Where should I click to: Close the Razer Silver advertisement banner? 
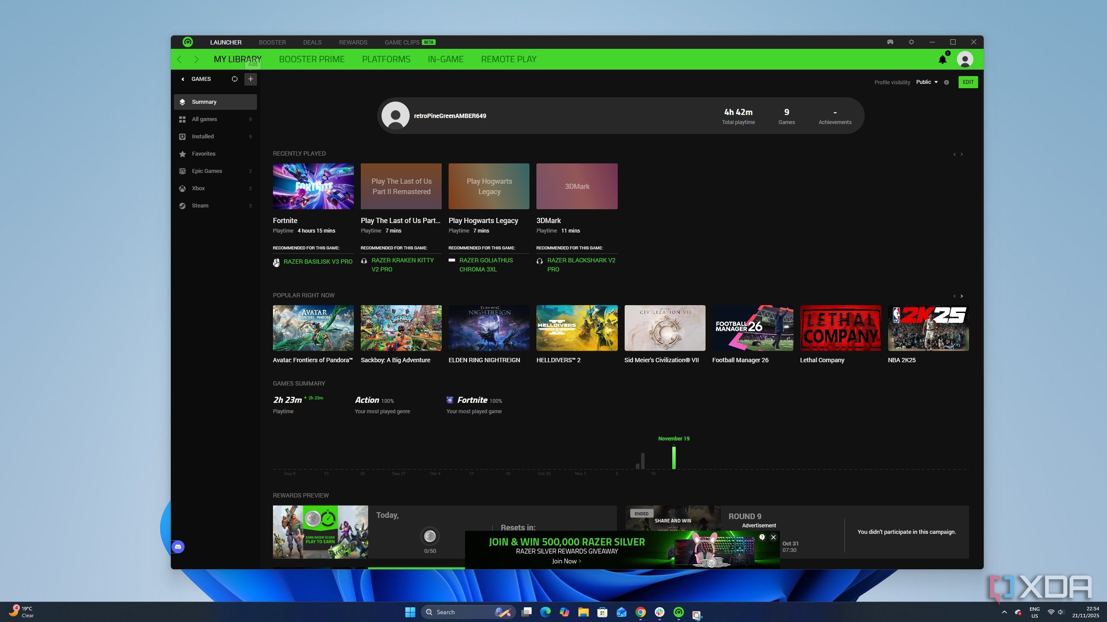[773, 537]
